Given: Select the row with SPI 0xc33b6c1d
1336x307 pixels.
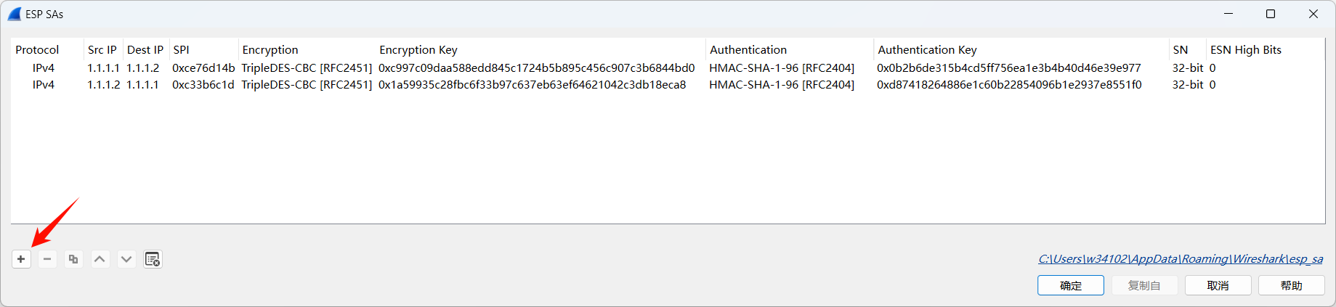Looking at the screenshot, I should tap(203, 84).
